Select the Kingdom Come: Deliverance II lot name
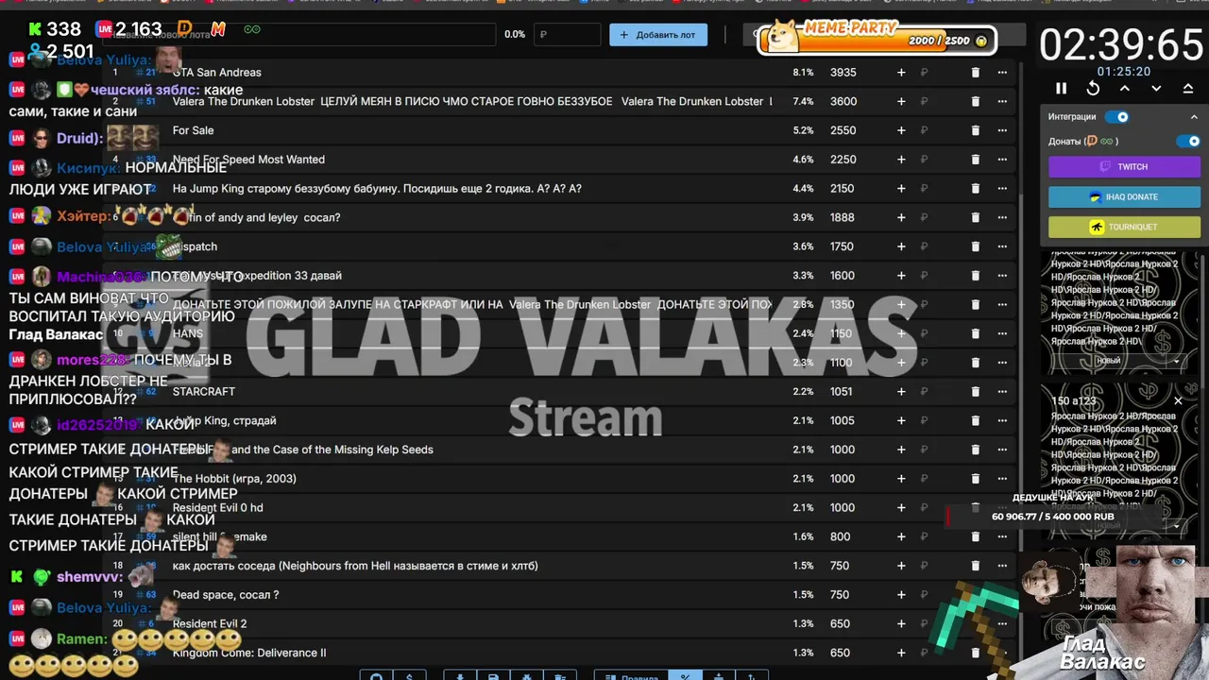Image resolution: width=1209 pixels, height=680 pixels. tap(249, 653)
